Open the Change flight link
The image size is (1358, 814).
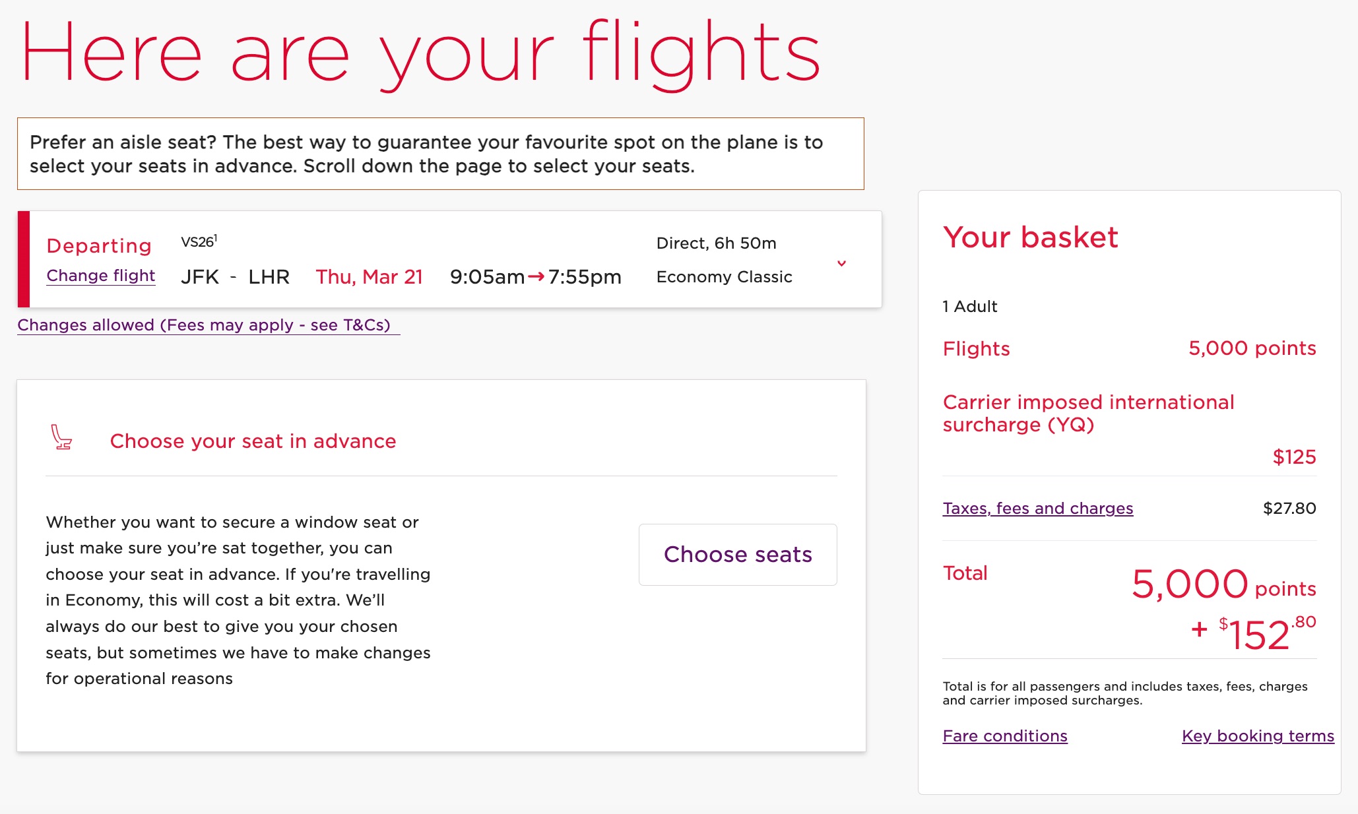(100, 276)
